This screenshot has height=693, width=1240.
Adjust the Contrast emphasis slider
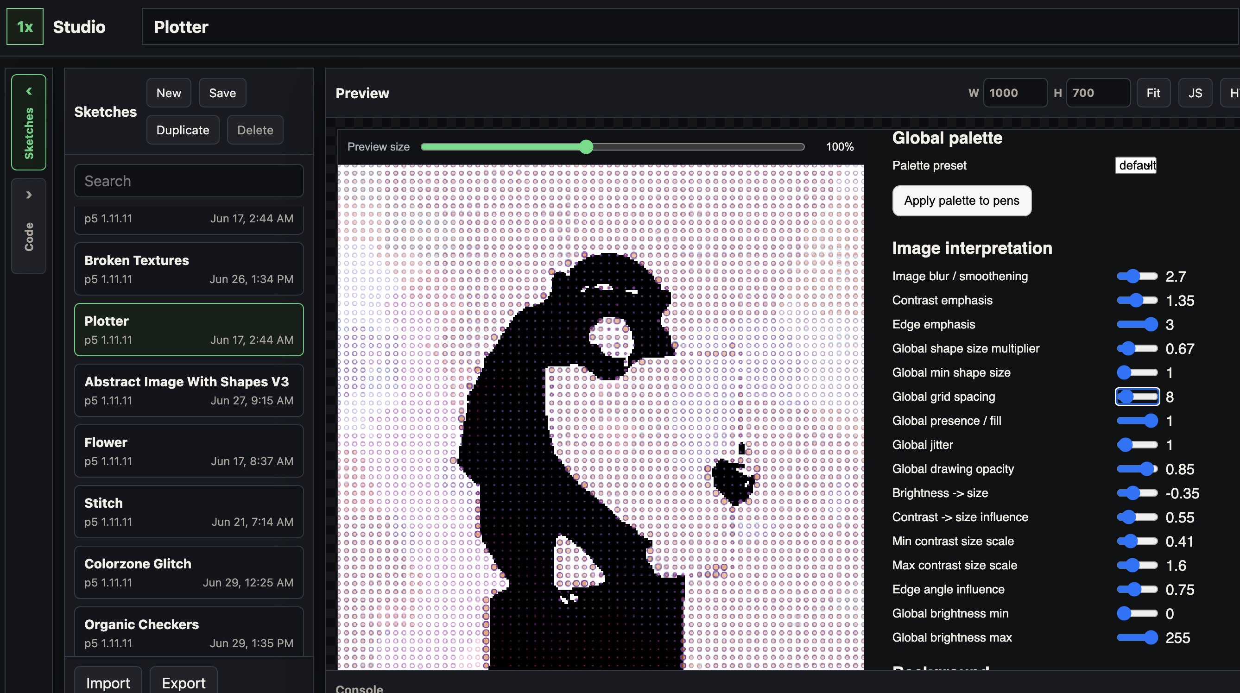click(1137, 300)
